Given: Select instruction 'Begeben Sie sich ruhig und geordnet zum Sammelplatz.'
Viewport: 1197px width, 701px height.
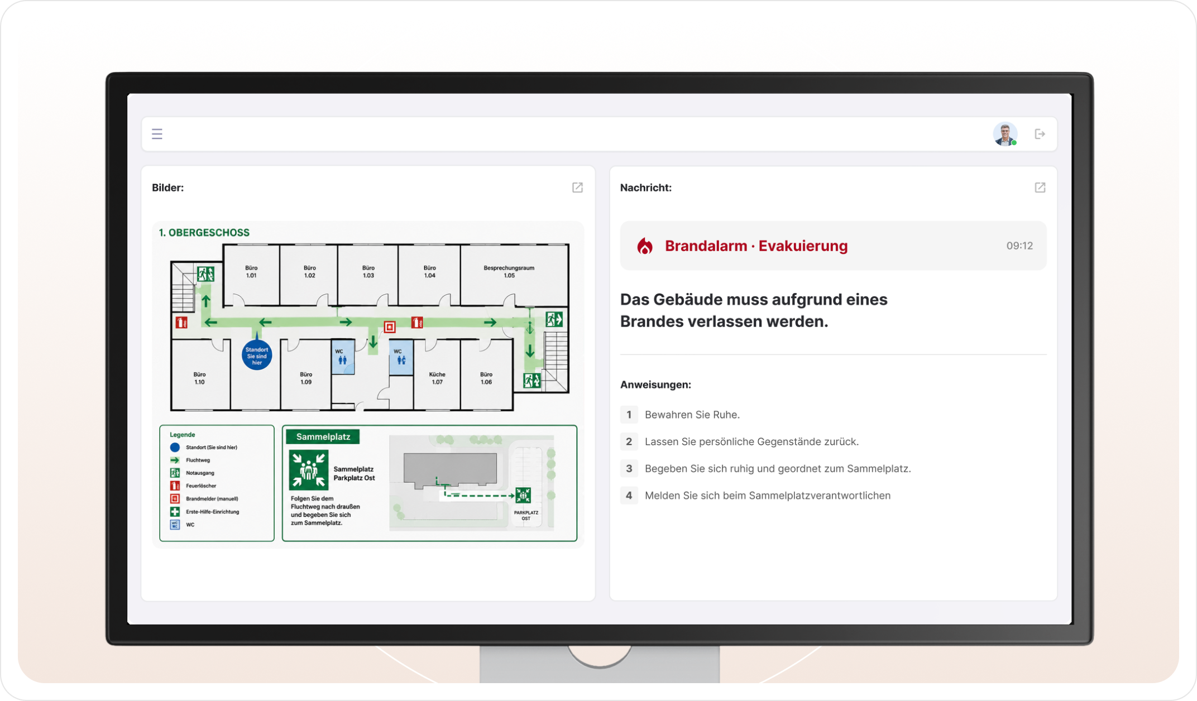Looking at the screenshot, I should pos(778,468).
